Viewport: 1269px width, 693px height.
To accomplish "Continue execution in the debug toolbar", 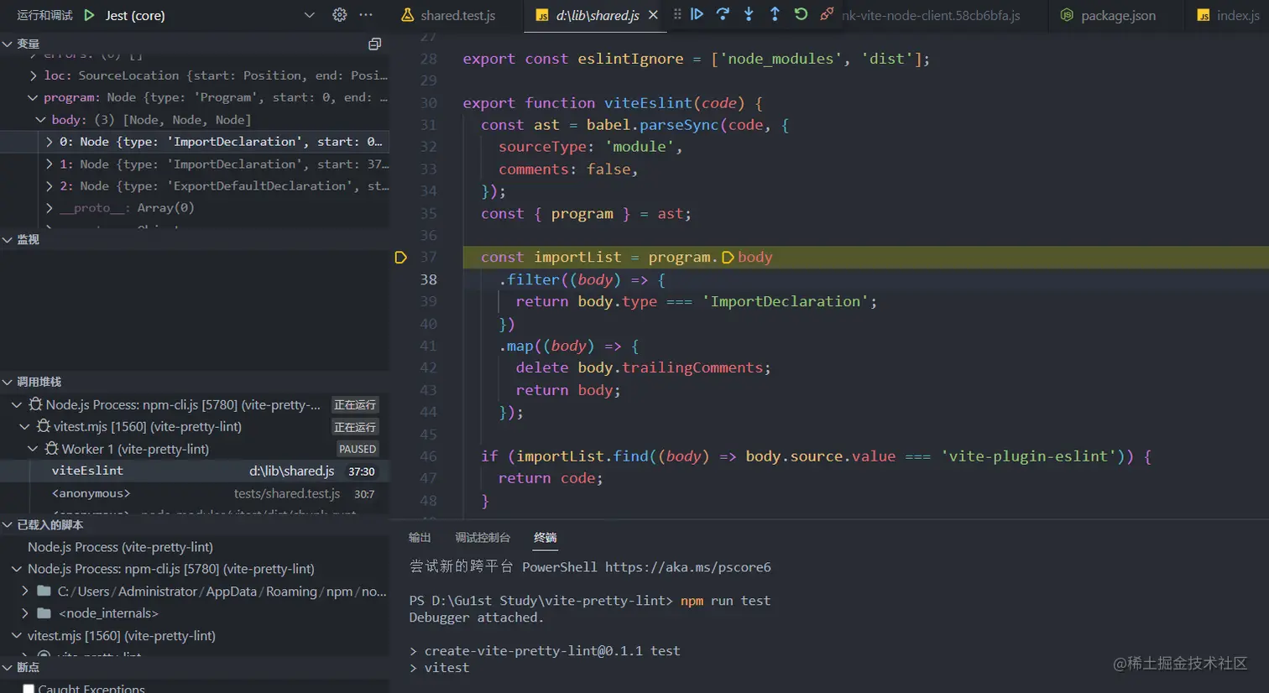I will click(x=697, y=14).
